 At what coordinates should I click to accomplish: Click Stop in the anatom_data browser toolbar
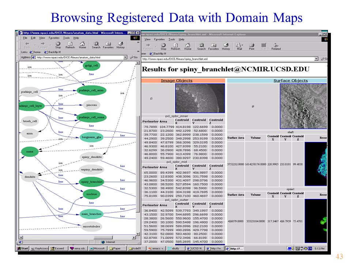[58, 45]
